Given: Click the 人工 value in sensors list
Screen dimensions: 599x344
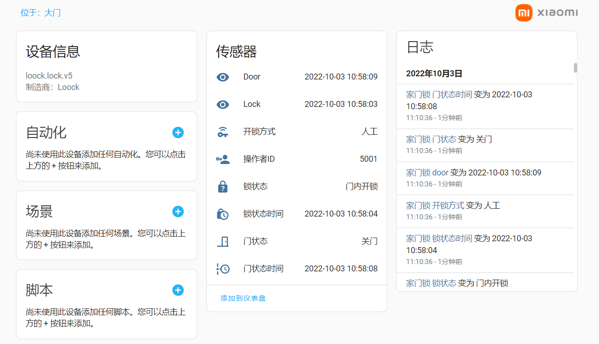Looking at the screenshot, I should point(370,132).
